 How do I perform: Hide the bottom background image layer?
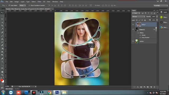[x=133, y=41]
